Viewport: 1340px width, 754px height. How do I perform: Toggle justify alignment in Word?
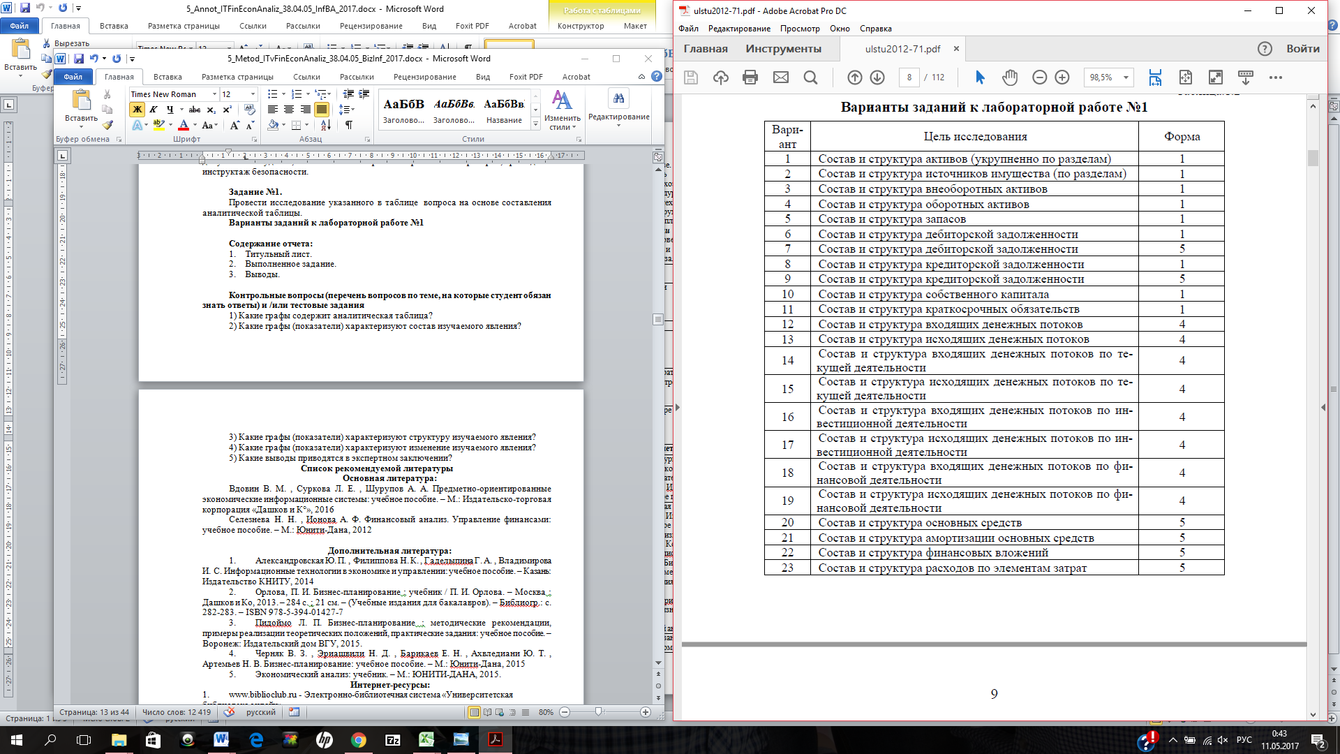tap(322, 110)
